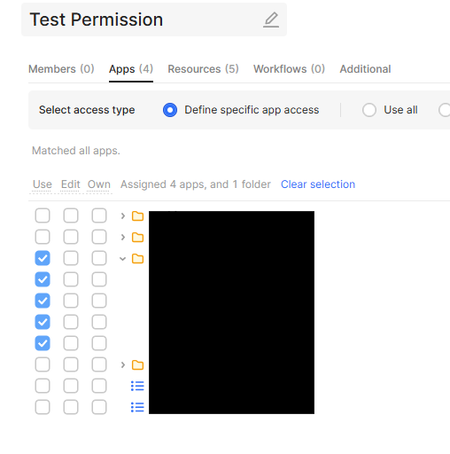The image size is (450, 454).
Task: Click the first folder icon in the list
Action: point(137,216)
